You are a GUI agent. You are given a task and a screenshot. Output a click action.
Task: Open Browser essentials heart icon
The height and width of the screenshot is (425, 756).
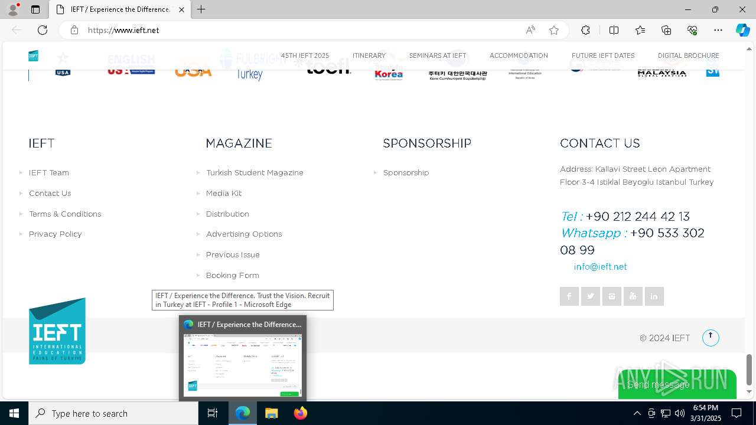[692, 30]
